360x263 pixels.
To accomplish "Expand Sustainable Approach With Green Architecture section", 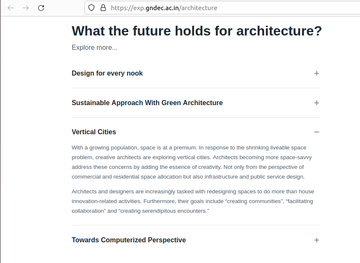I will click(x=147, y=103).
